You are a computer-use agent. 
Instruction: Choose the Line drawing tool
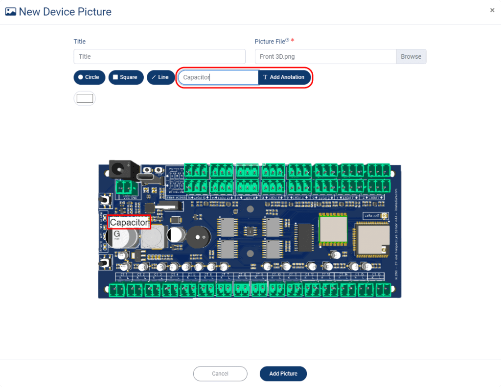point(159,77)
